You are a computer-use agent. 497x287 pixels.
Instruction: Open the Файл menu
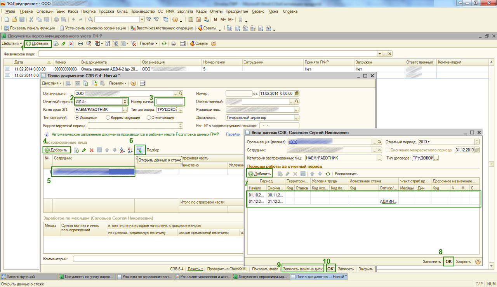10,11
